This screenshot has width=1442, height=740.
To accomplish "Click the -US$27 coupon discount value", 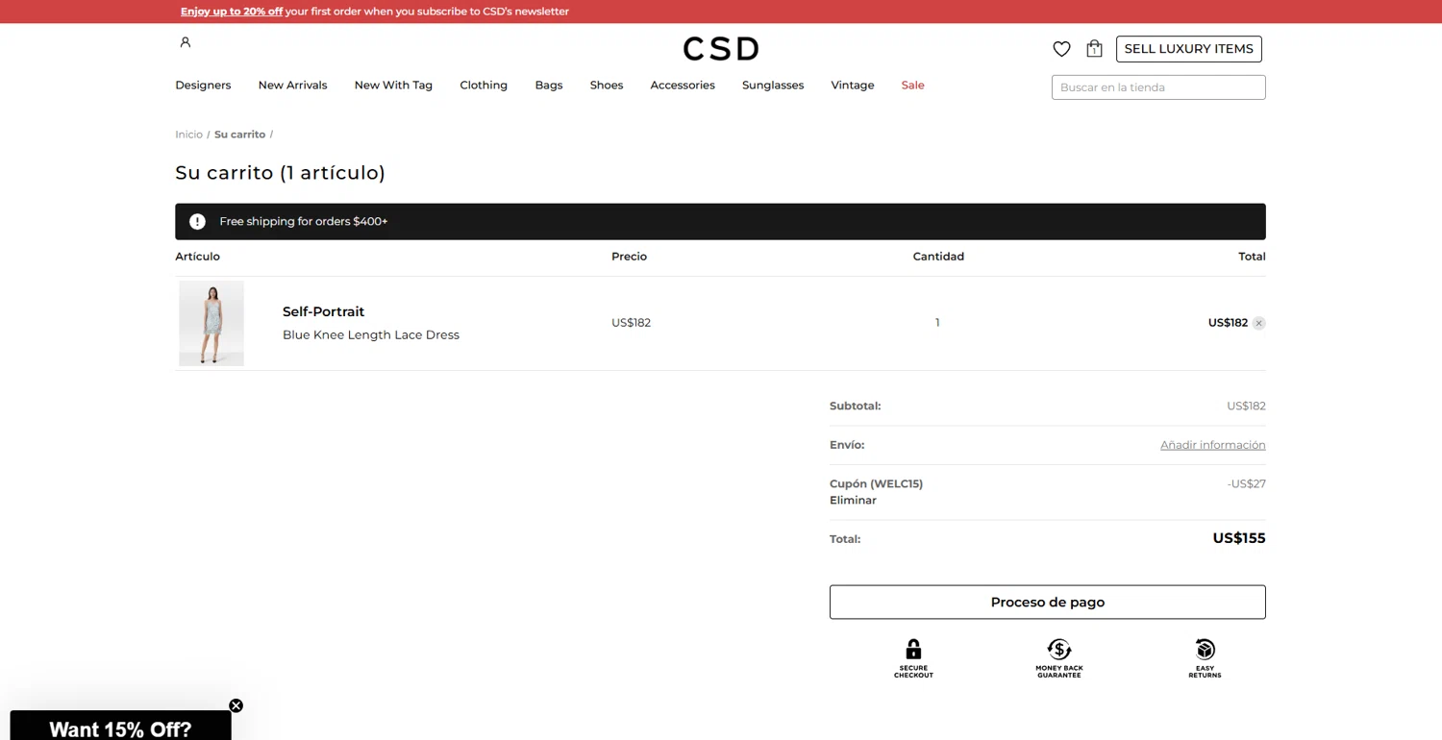I will click(x=1246, y=483).
